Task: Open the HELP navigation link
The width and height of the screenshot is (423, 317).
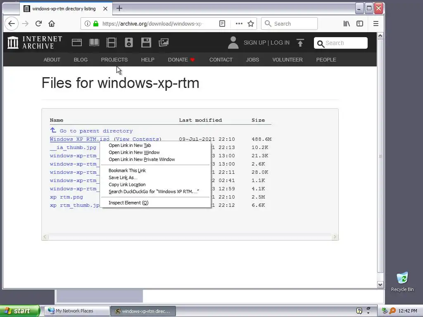Action: [147, 59]
